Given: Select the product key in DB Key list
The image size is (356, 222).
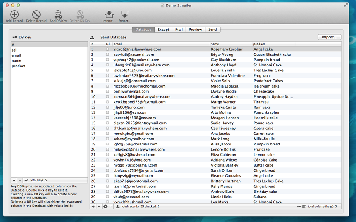Looking at the screenshot, I should coord(19,66).
